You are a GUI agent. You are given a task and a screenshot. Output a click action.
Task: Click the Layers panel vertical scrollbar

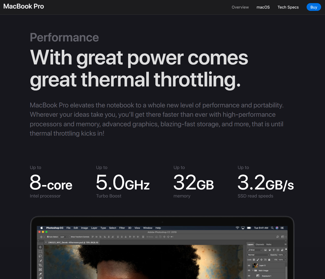pyautogui.click(x=286, y=272)
